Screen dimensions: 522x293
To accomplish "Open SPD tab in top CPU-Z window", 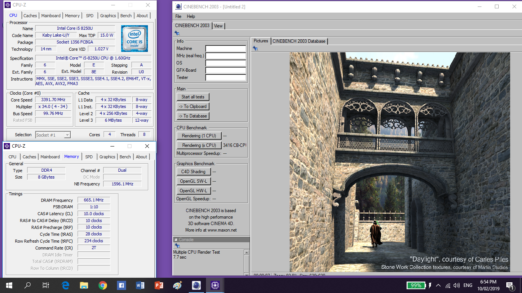I will [x=89, y=16].
